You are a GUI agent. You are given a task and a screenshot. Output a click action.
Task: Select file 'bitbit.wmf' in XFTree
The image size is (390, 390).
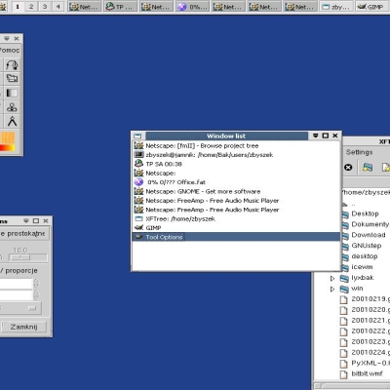pos(367,373)
